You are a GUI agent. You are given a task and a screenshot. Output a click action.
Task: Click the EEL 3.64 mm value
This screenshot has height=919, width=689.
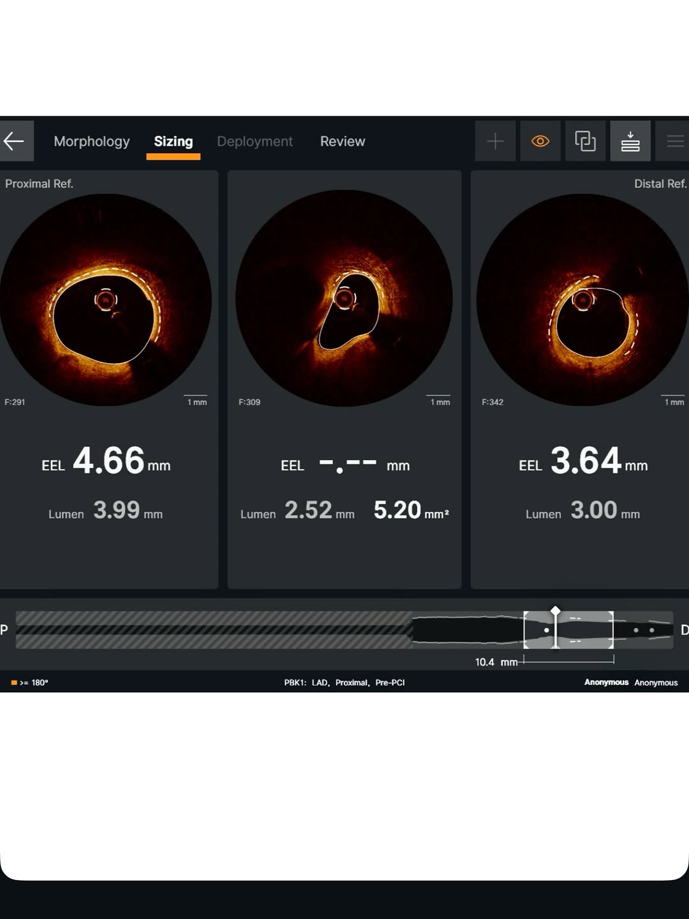[x=583, y=461]
